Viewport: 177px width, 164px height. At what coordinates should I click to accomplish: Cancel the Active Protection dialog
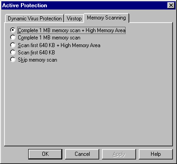tap(82, 154)
